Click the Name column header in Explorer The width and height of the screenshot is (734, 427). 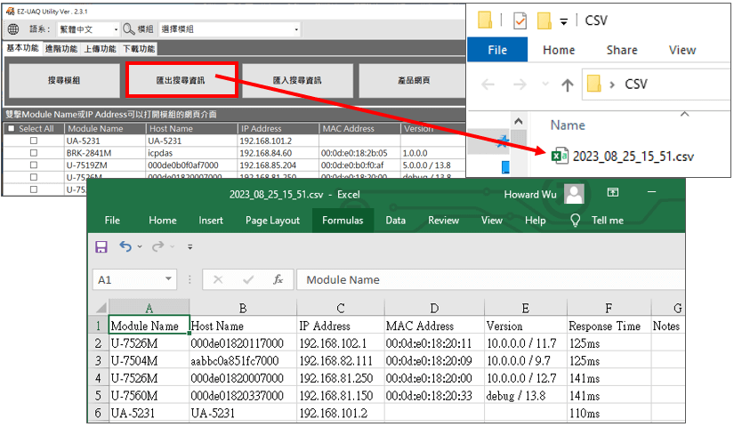(x=568, y=125)
